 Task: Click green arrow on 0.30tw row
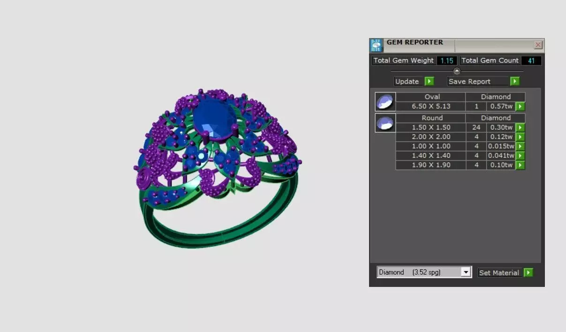[520, 128]
